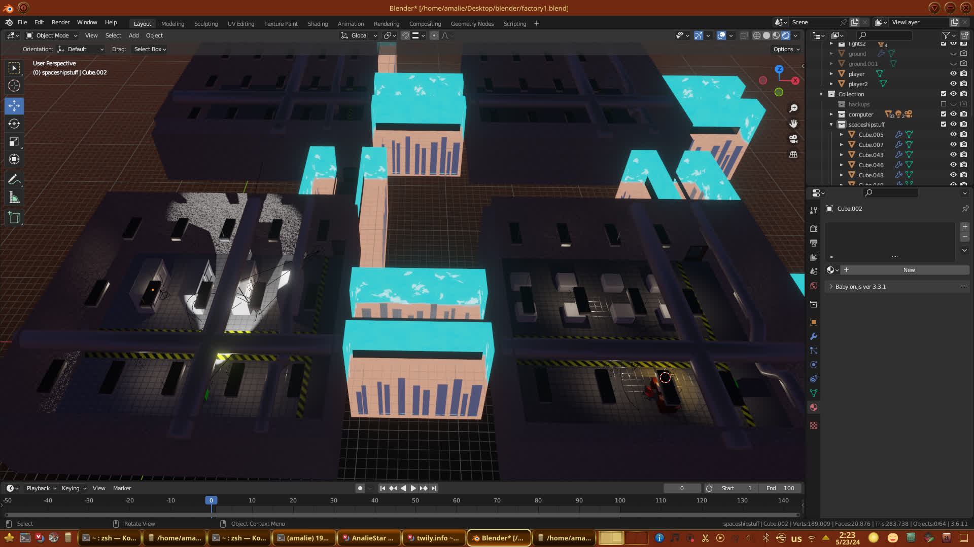The image size is (974, 547).
Task: Open the Modifiers wrench properties tab
Action: click(814, 336)
